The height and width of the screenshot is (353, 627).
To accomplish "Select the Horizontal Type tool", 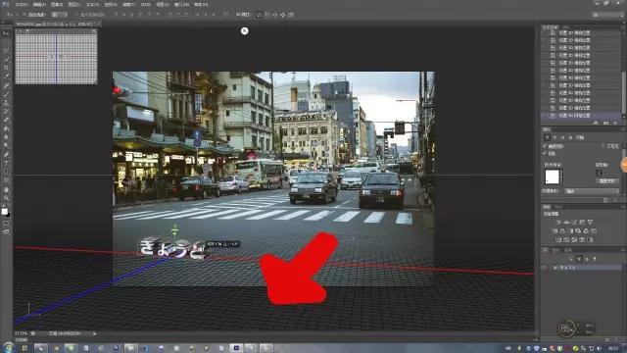I will click(7, 163).
